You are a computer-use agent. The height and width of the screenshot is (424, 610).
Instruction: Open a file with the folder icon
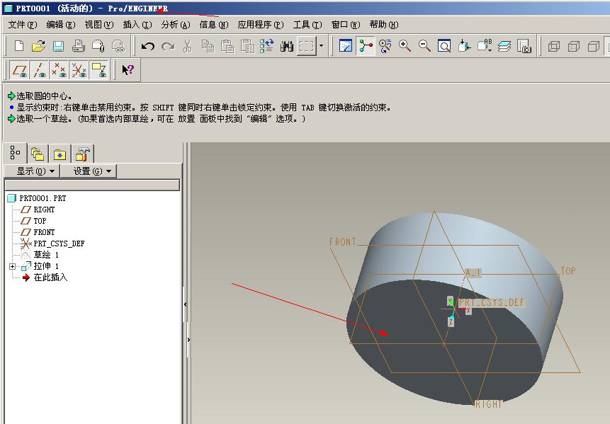[38, 46]
